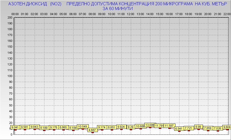Image resolution: width=231 pixels, height=140 pixels.
Task: Select the 00:00 time axis label
Action: click(15, 14)
